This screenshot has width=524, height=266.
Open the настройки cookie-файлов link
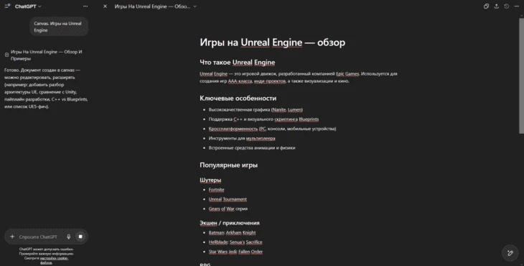coord(54,260)
